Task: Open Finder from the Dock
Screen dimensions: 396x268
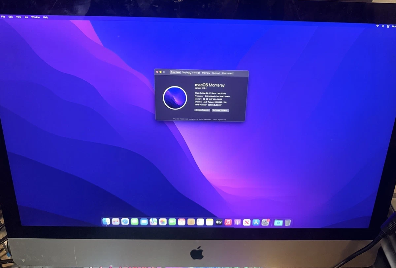Action: click(106, 221)
